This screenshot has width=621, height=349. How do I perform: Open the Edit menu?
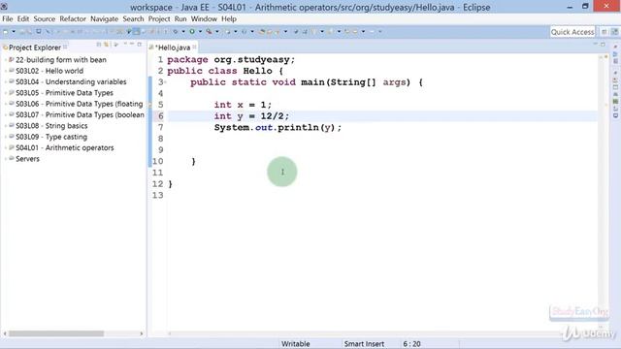23,19
